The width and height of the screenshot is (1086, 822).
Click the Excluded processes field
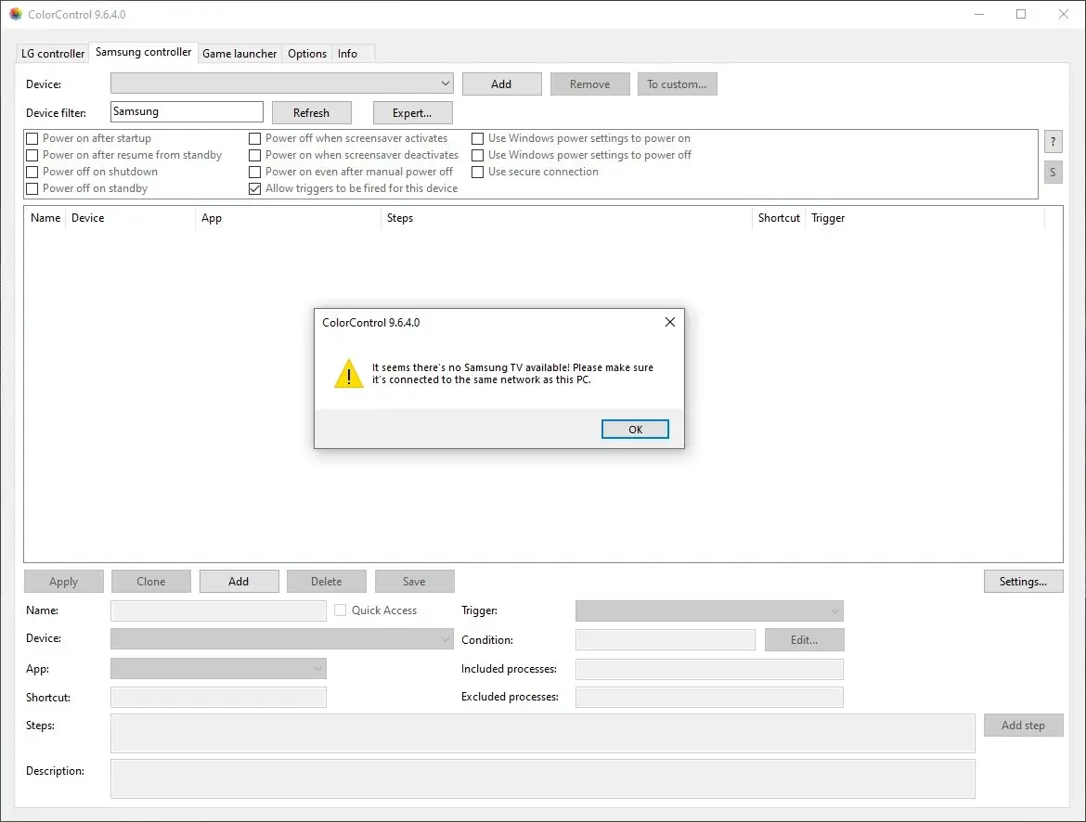[x=709, y=698]
